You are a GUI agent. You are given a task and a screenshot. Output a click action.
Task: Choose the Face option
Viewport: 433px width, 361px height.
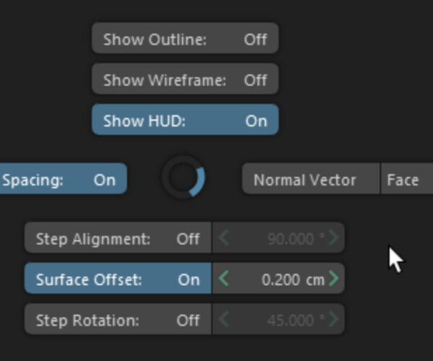(404, 179)
